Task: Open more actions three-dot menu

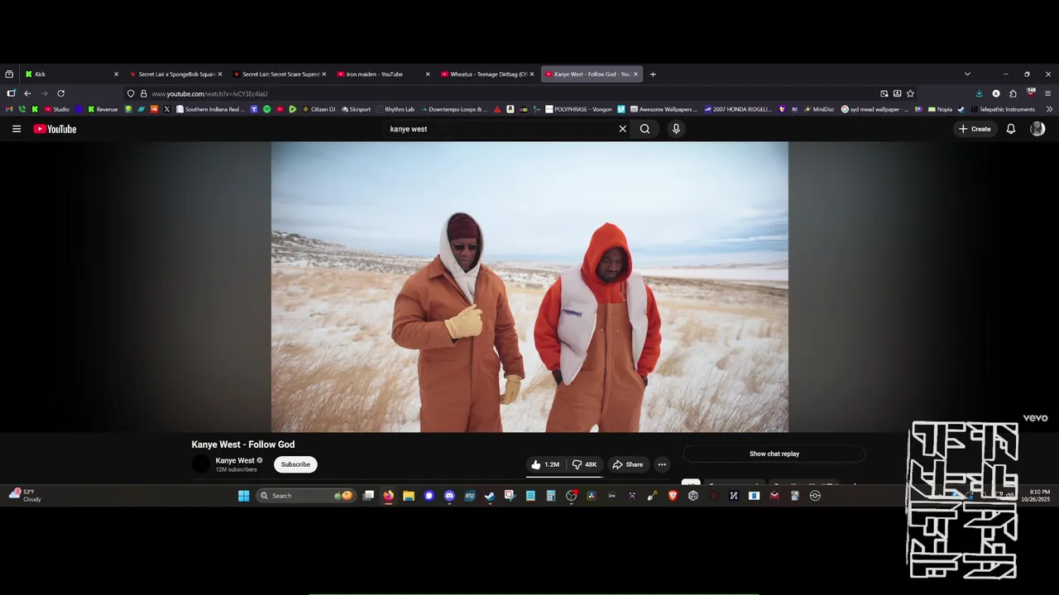Action: pyautogui.click(x=662, y=464)
